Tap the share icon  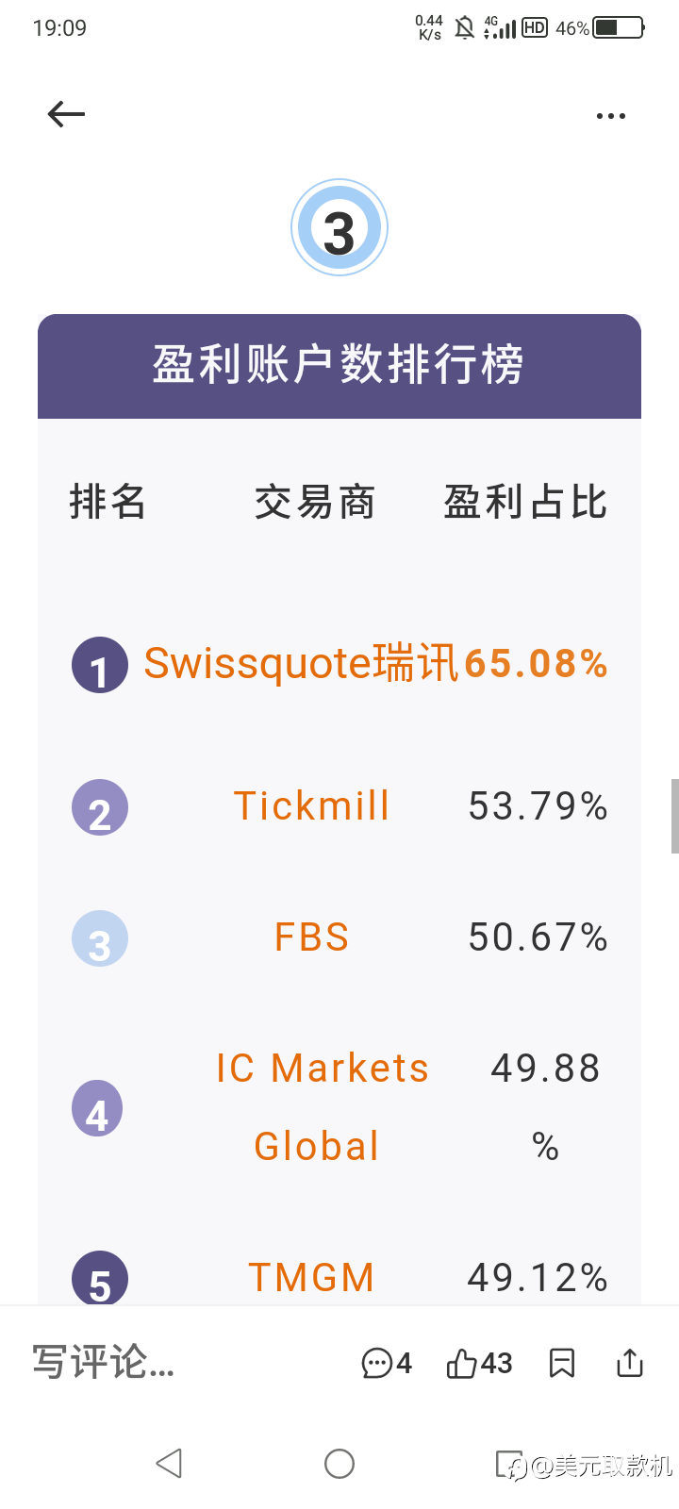(629, 1363)
